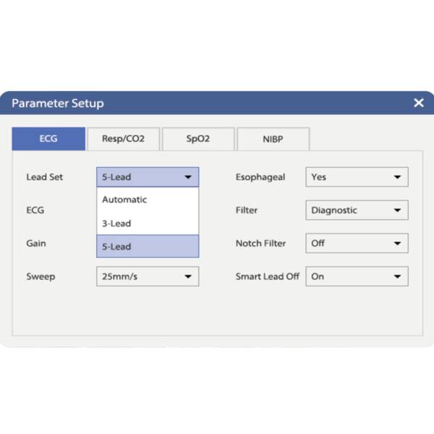Viewport: 434px width, 434px height.
Task: Go to the NIBP tab
Action: 273,138
